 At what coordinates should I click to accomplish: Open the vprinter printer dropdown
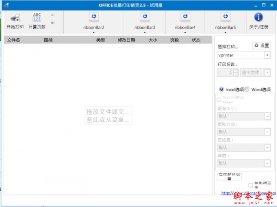(267, 55)
